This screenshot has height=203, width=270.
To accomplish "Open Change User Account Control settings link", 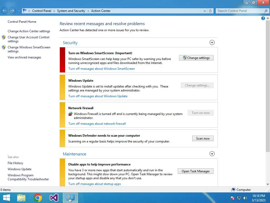I will point(28,39).
